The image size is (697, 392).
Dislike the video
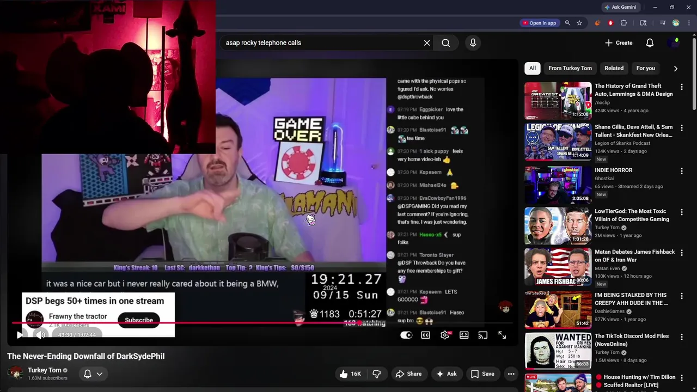pyautogui.click(x=376, y=374)
